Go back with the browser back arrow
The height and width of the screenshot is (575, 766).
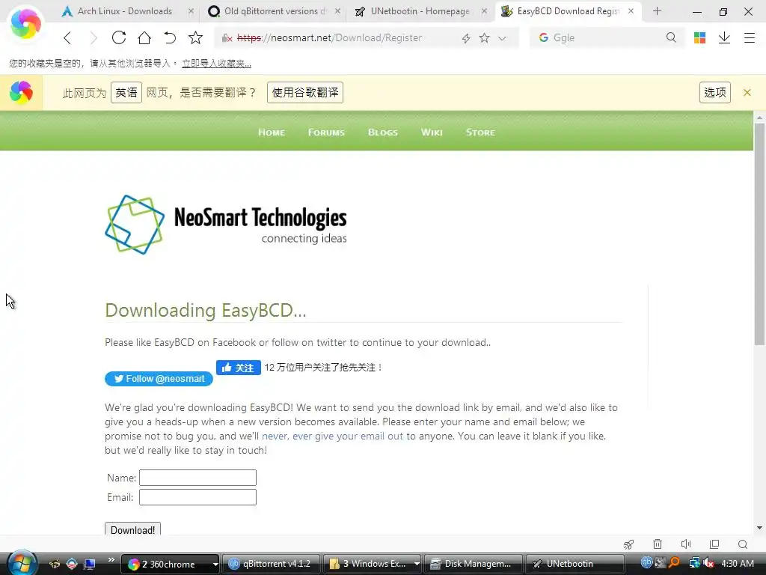(x=68, y=37)
